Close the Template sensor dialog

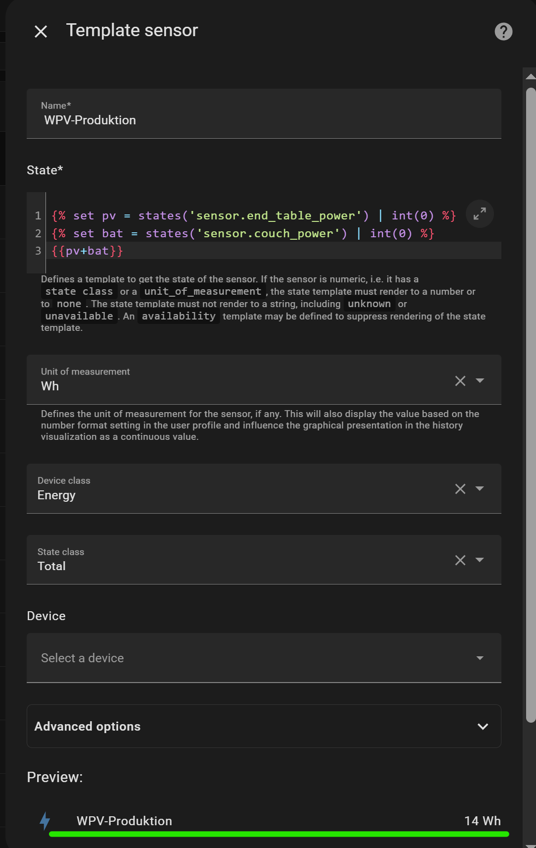(x=41, y=32)
